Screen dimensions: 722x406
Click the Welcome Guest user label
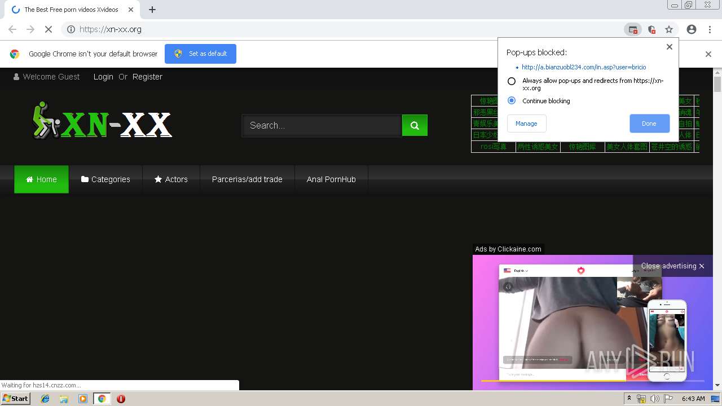47,77
